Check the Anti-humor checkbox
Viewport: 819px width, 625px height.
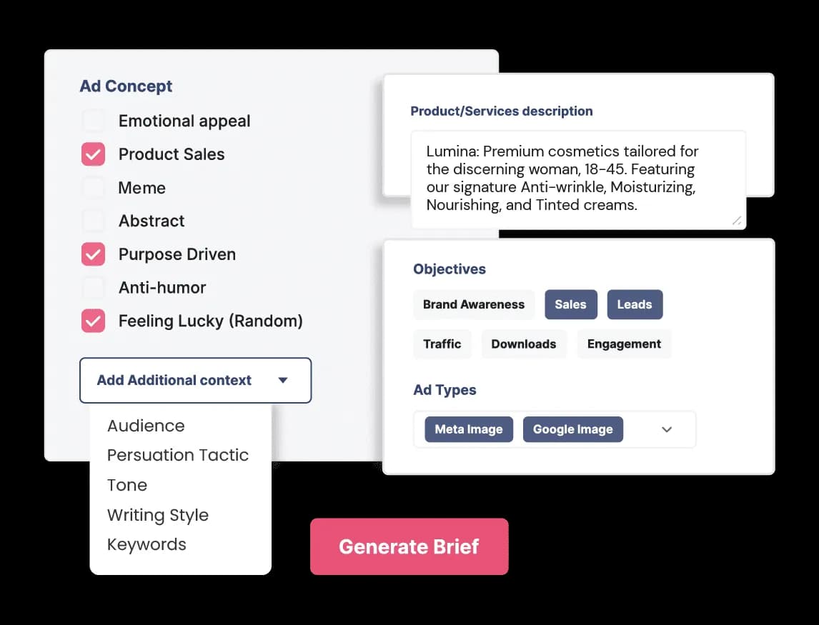[x=93, y=287]
